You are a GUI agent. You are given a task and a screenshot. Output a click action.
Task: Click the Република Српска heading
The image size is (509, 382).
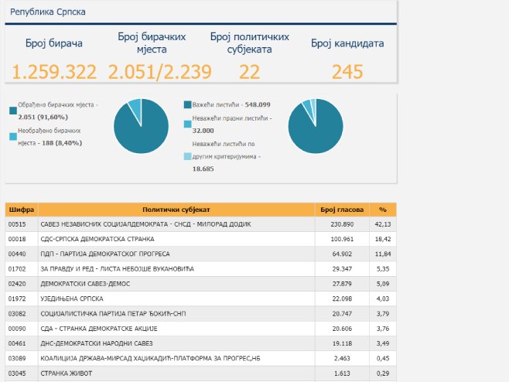tap(48, 12)
